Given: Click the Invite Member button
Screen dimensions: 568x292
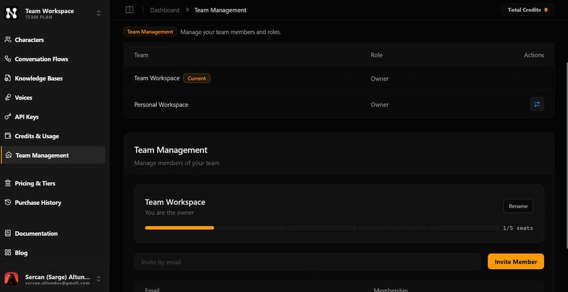Looking at the screenshot, I should (515, 261).
